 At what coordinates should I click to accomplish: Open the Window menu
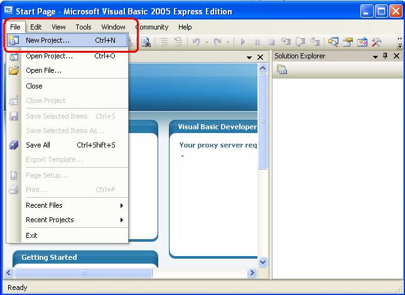pyautogui.click(x=113, y=27)
